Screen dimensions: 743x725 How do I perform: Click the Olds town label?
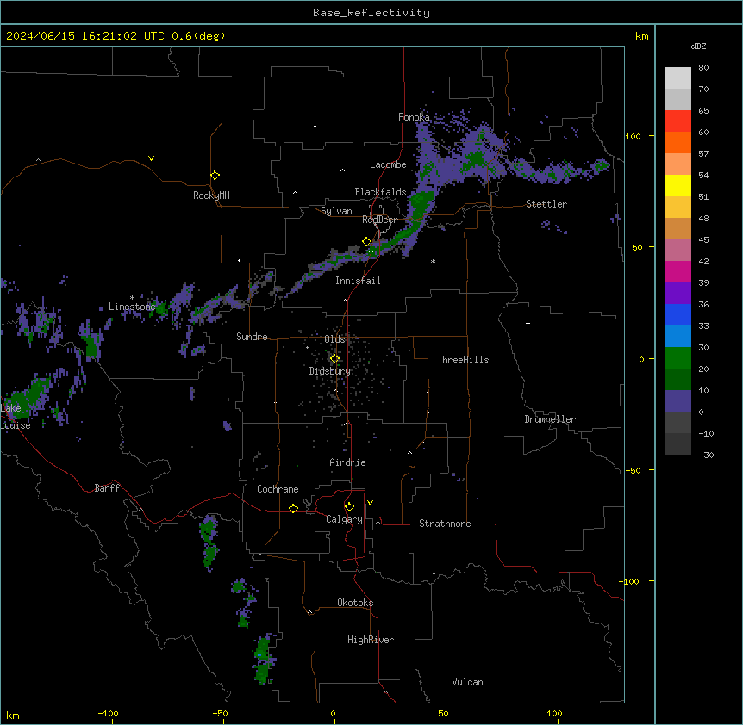(x=335, y=339)
